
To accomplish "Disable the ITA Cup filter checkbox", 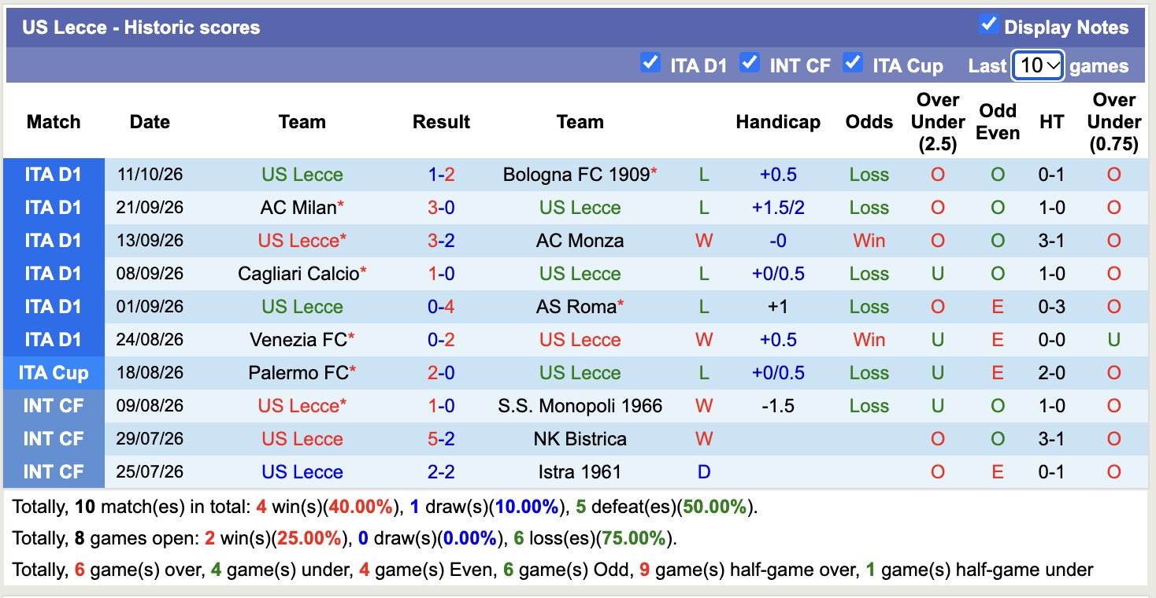I will (x=853, y=62).
